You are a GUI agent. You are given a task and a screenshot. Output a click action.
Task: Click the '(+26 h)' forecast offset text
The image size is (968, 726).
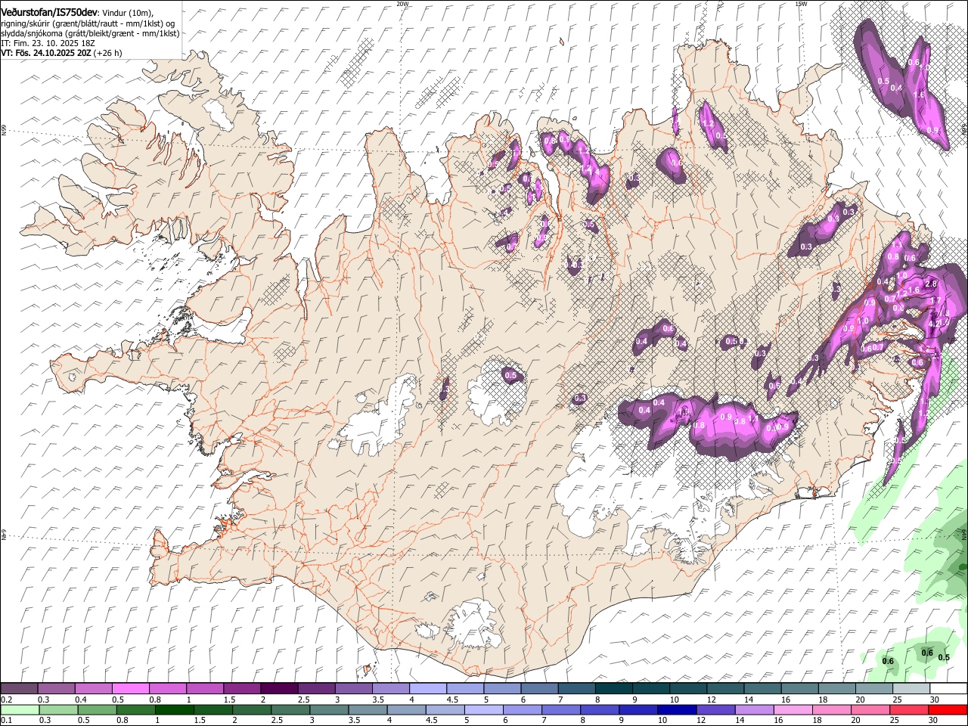click(108, 53)
